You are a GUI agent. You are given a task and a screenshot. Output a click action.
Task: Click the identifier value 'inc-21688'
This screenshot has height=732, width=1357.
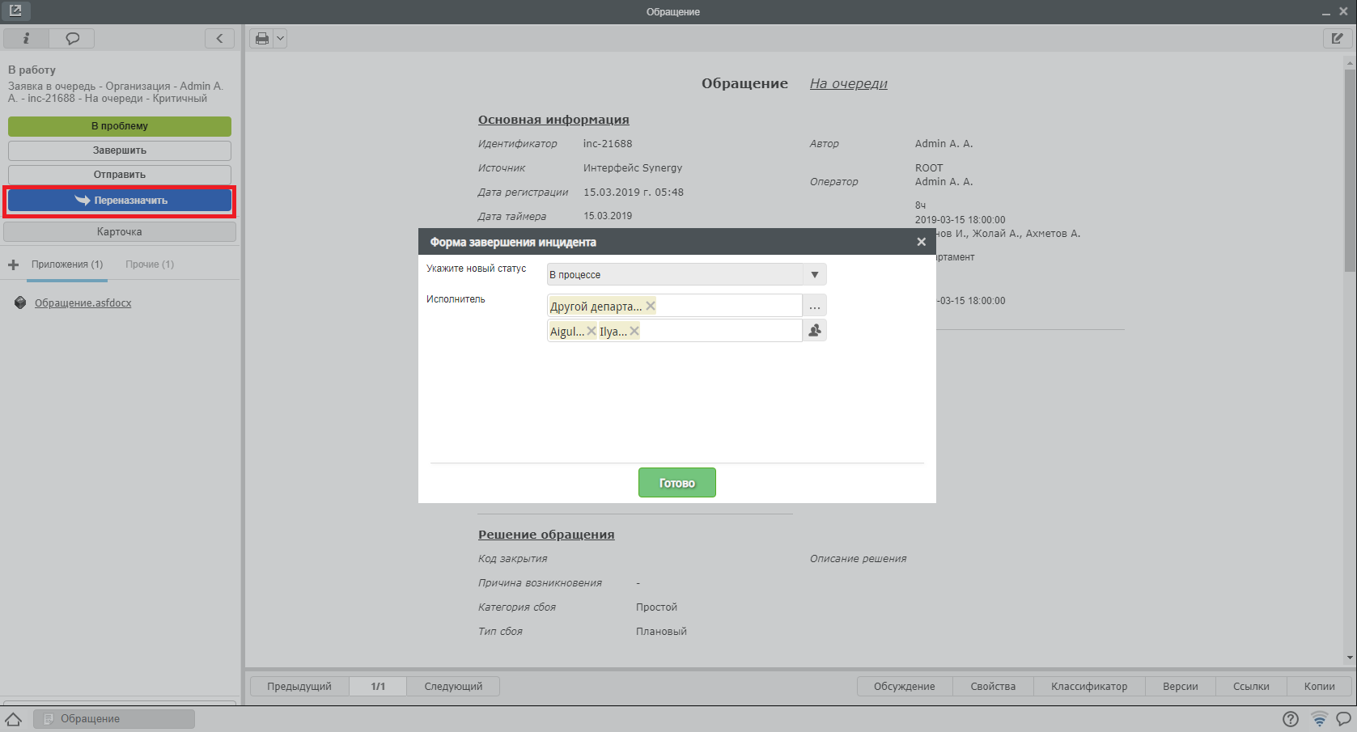(x=608, y=144)
